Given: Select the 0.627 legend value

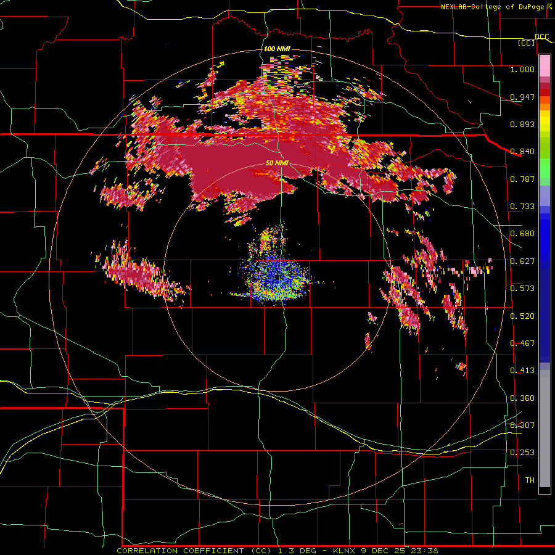Looking at the screenshot, I should tap(522, 261).
